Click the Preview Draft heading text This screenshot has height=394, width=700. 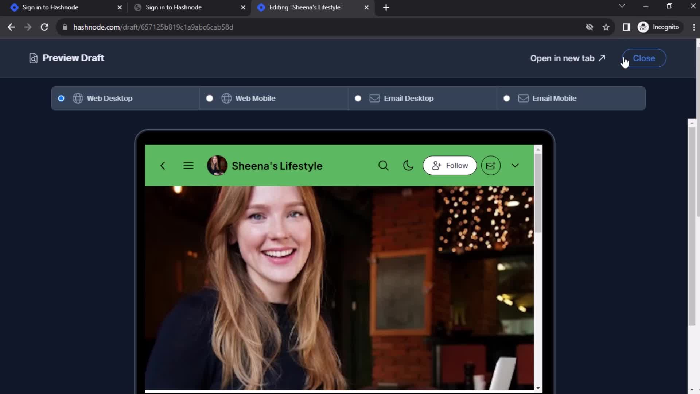[73, 58]
